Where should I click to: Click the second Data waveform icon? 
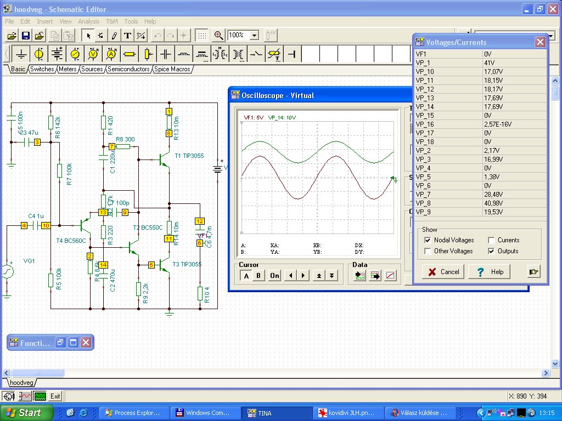375,276
